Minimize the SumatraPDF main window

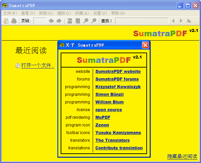click(180, 6)
